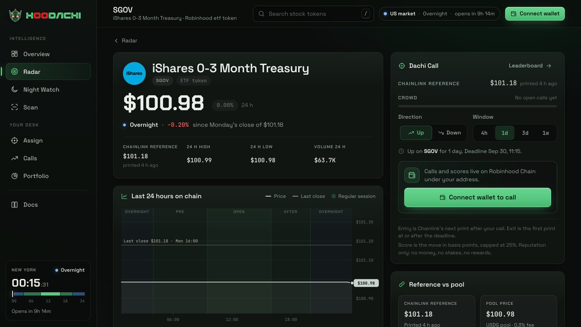The width and height of the screenshot is (581, 327).
Task: Click the Hoodachi mascot logo icon
Action: point(15,16)
